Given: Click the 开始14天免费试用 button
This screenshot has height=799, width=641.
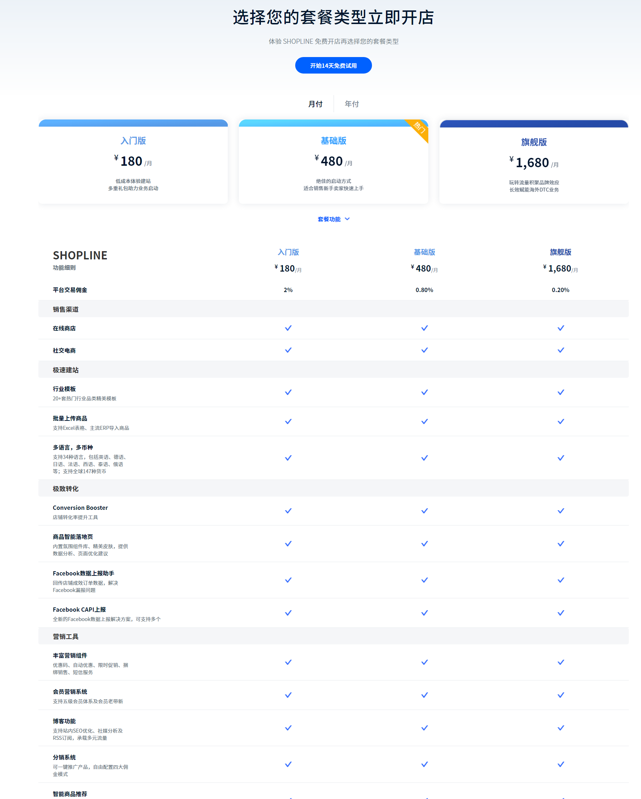Looking at the screenshot, I should (333, 66).
